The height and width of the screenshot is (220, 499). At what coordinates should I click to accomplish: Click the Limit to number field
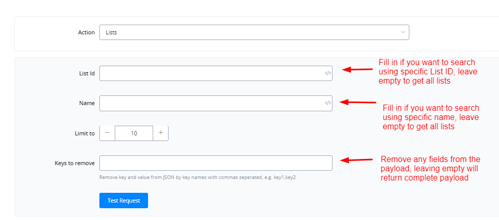pos(134,133)
